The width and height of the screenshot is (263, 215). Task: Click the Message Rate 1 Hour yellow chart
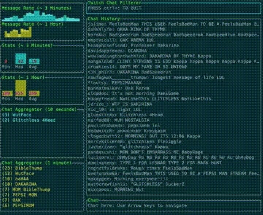(18, 32)
